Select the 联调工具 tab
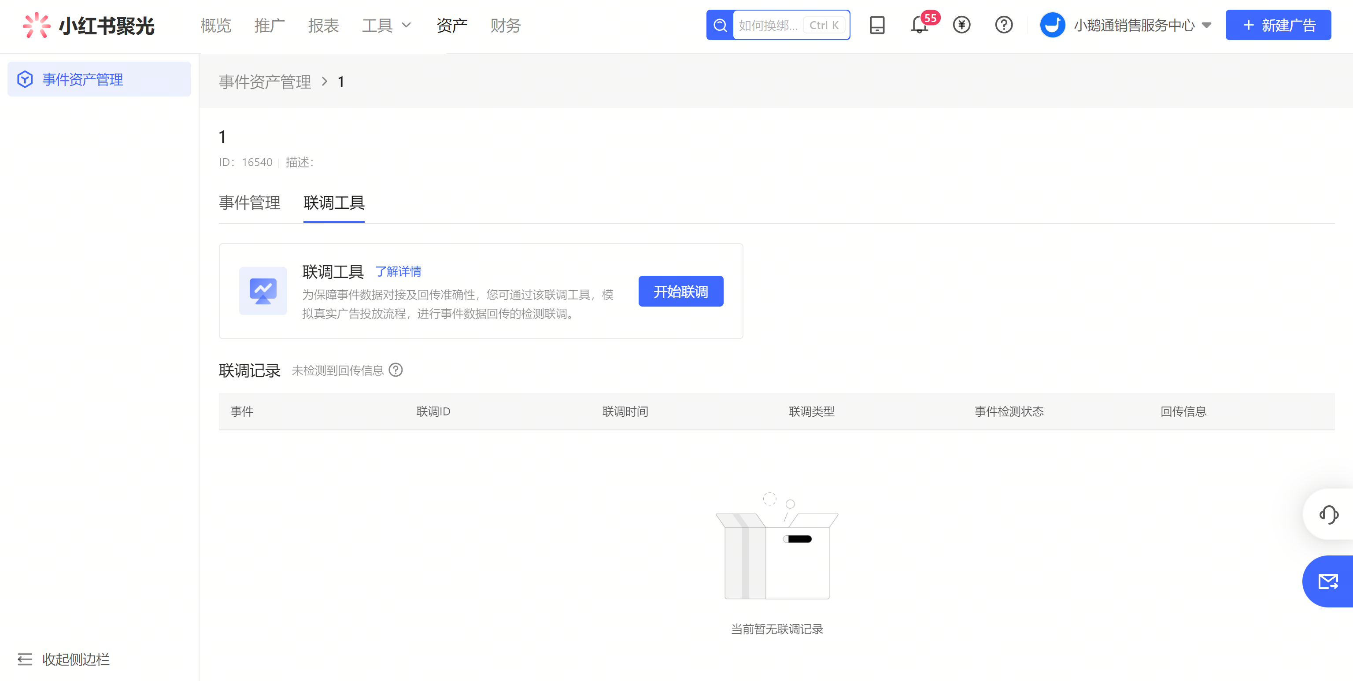The image size is (1353, 681). pyautogui.click(x=334, y=202)
